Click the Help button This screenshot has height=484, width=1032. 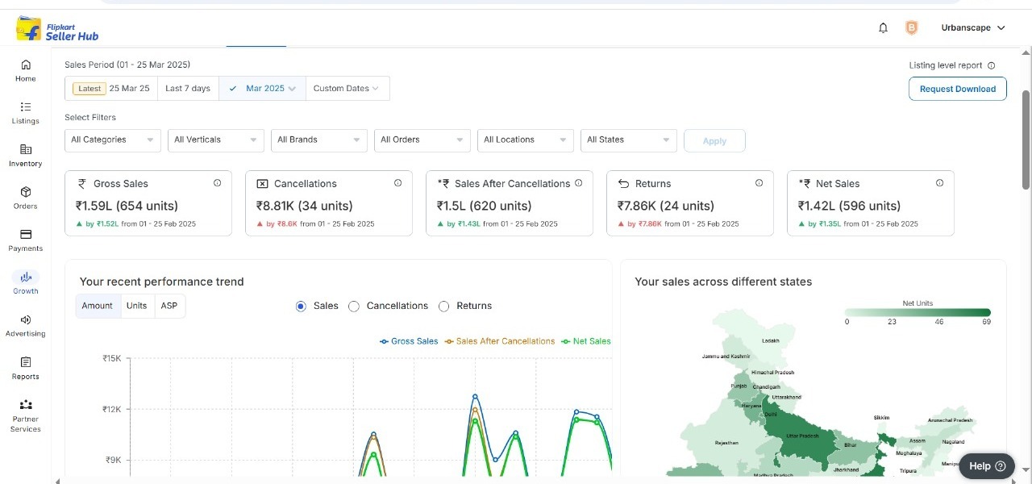[x=987, y=466]
